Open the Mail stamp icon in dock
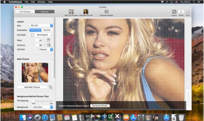The width and height of the screenshot is (204, 121). click(x=52, y=117)
